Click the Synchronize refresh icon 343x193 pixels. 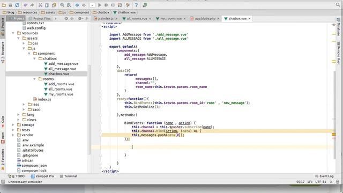17,5
